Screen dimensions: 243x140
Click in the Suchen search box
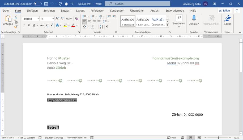tap(138, 4)
